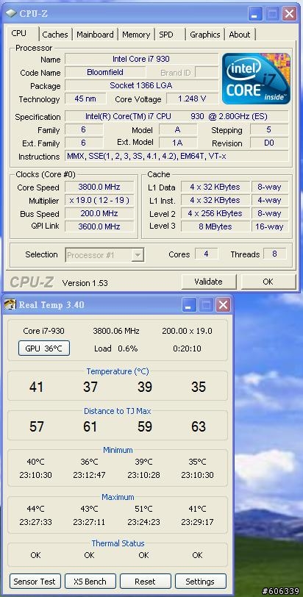303x597 pixels.
Task: Close the Real Temp window
Action: click(223, 304)
